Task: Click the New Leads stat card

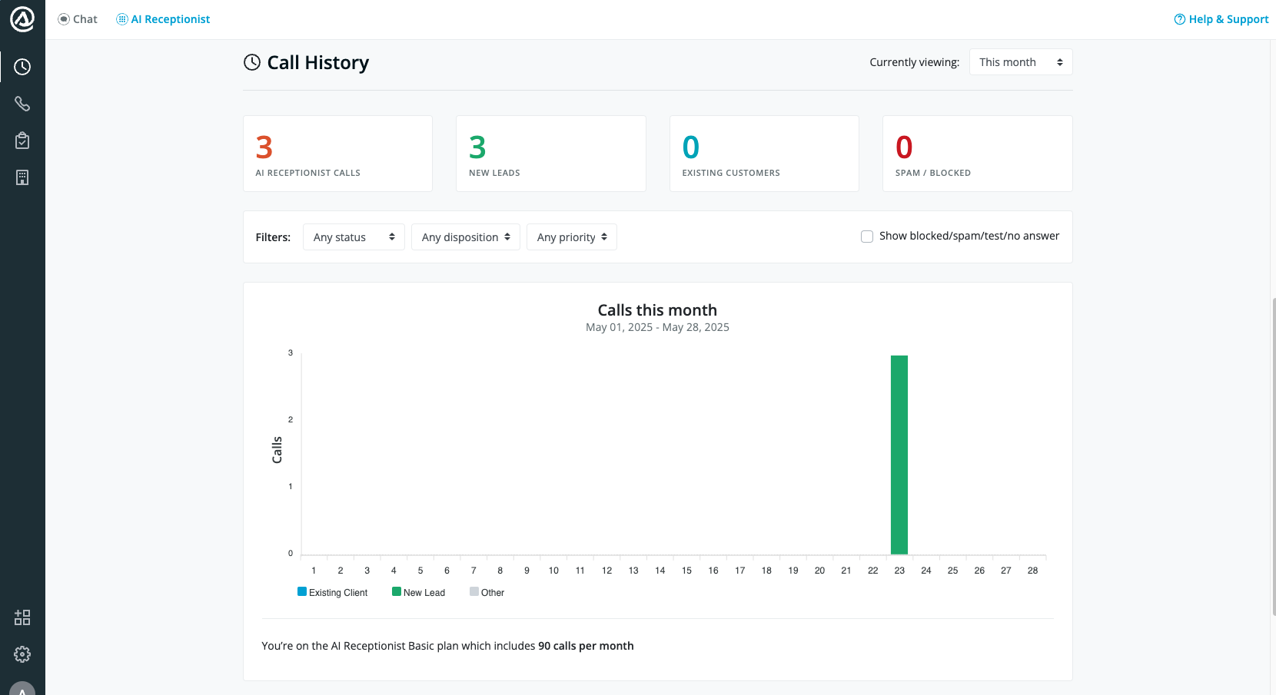Action: click(551, 154)
